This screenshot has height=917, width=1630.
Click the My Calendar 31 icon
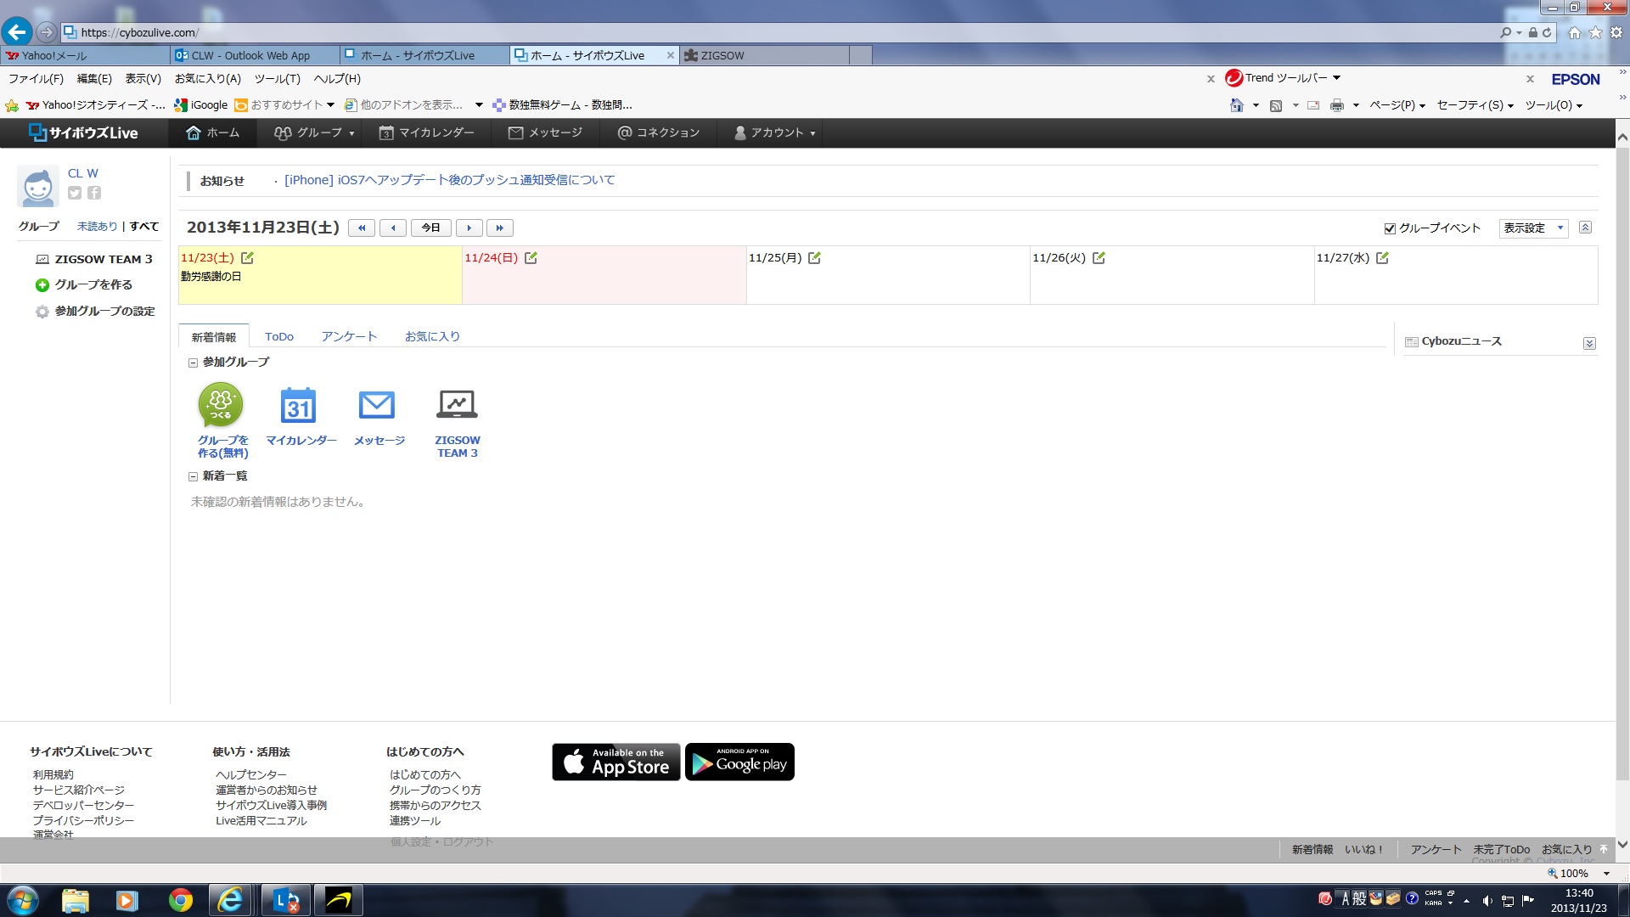point(298,405)
